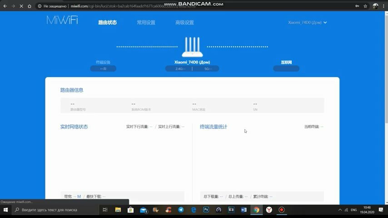Click the 终端流量统计 heading
The width and height of the screenshot is (388, 218).
coord(213,127)
